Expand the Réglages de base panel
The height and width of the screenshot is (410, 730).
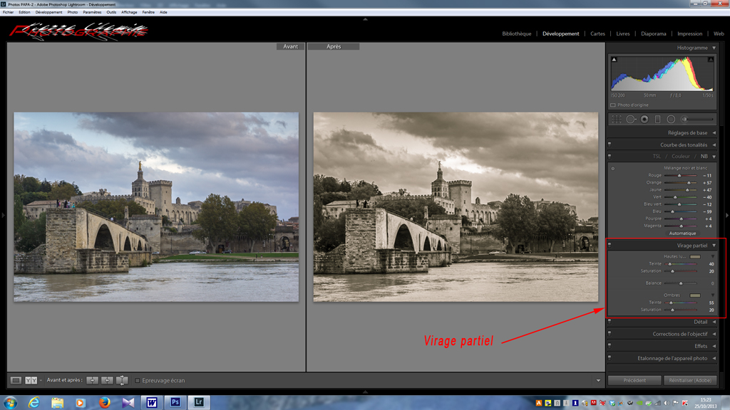(714, 133)
